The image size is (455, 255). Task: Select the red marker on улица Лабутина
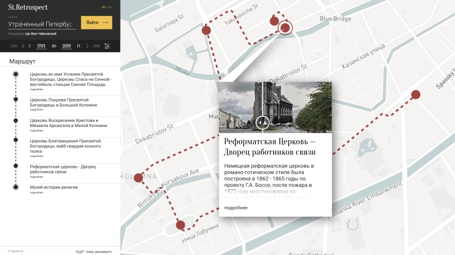[181, 225]
